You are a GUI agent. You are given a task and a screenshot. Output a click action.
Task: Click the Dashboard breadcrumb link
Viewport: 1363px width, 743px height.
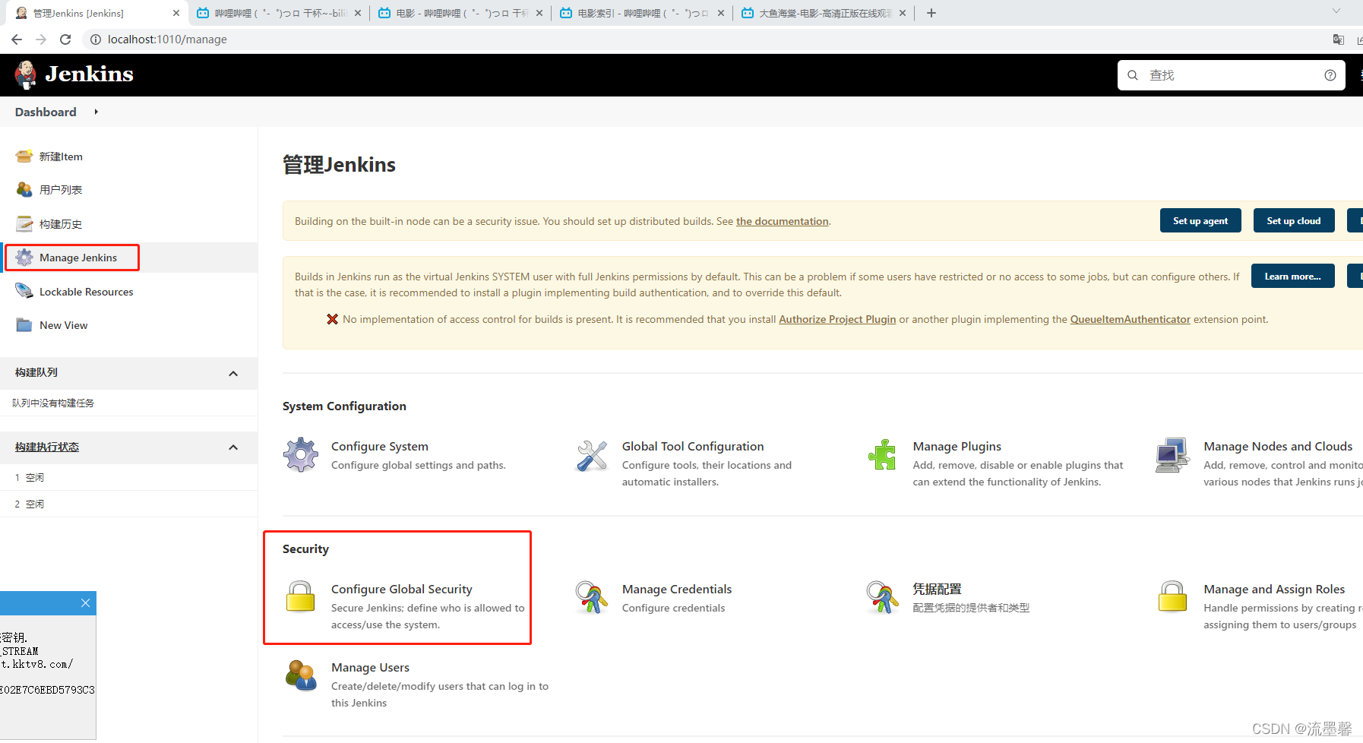46,112
